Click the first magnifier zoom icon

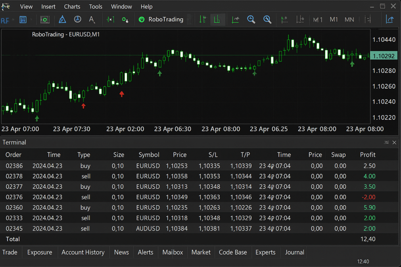click(x=251, y=20)
